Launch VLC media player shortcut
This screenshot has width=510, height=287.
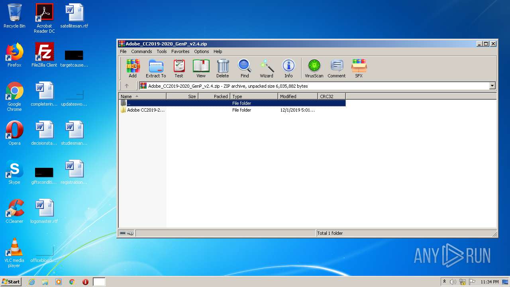(14, 253)
